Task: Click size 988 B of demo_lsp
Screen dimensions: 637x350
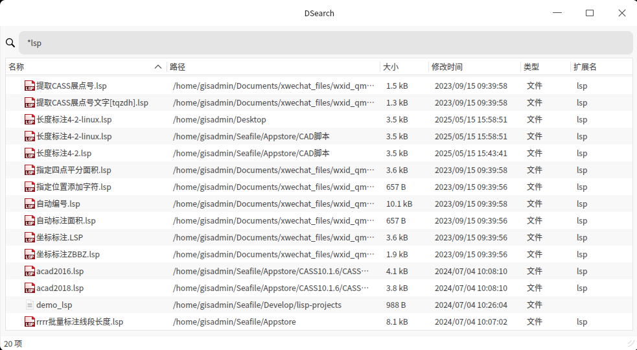Action: point(396,305)
